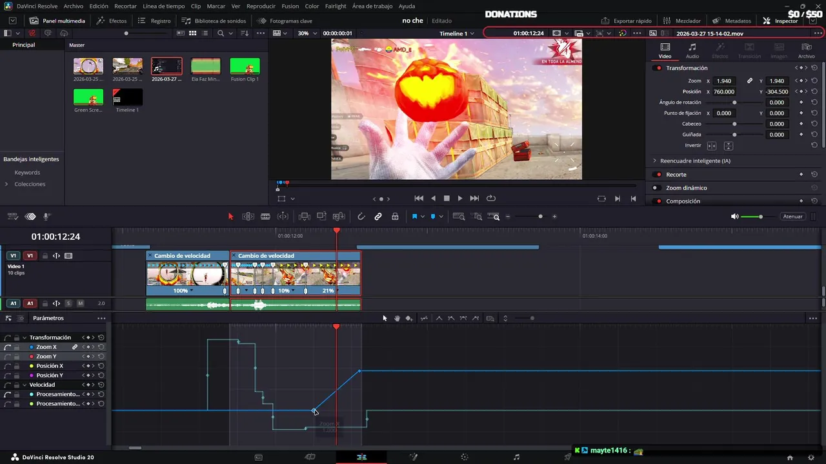The image size is (826, 464).
Task: Play the timeline in reverse
Action: [433, 198]
